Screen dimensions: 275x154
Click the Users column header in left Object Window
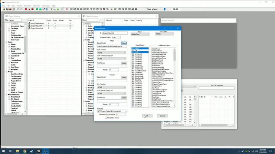coord(55,21)
